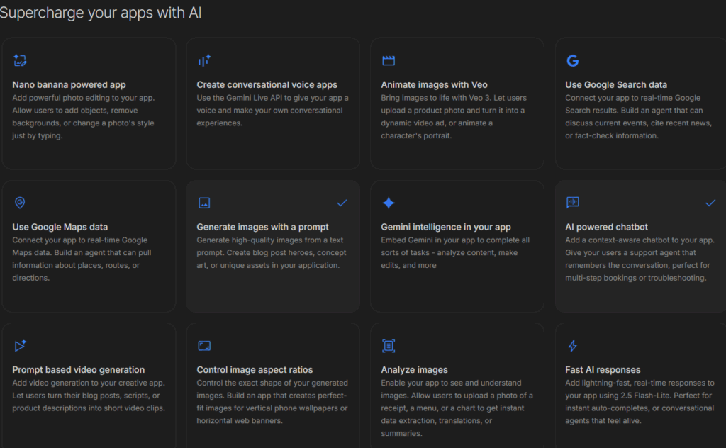The width and height of the screenshot is (726, 448).
Task: Click the video generation play icon
Action: pos(20,346)
